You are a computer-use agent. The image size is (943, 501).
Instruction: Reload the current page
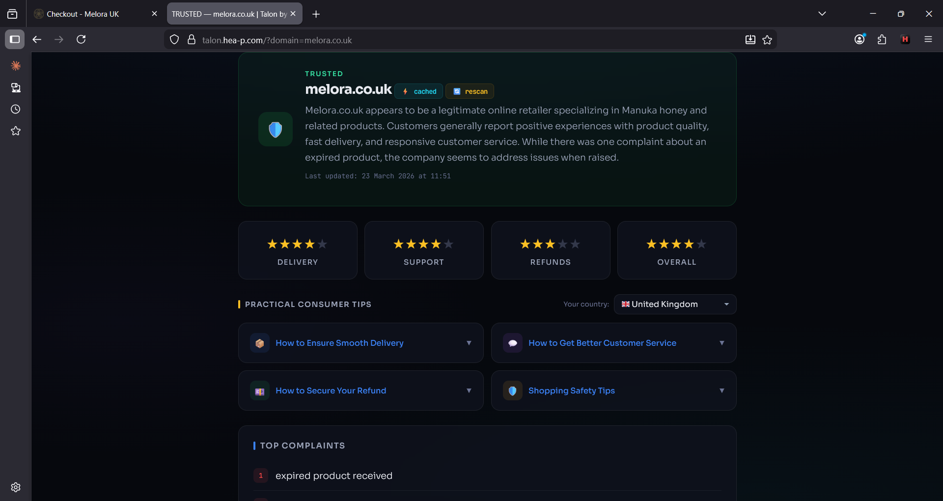tap(82, 39)
